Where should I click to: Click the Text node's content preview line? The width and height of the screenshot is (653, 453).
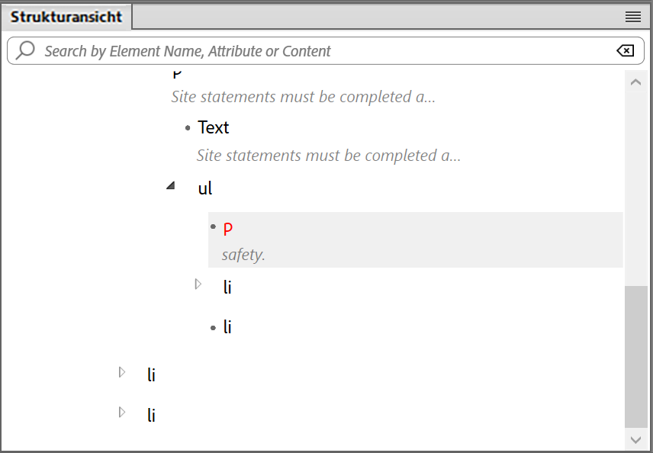pos(328,156)
